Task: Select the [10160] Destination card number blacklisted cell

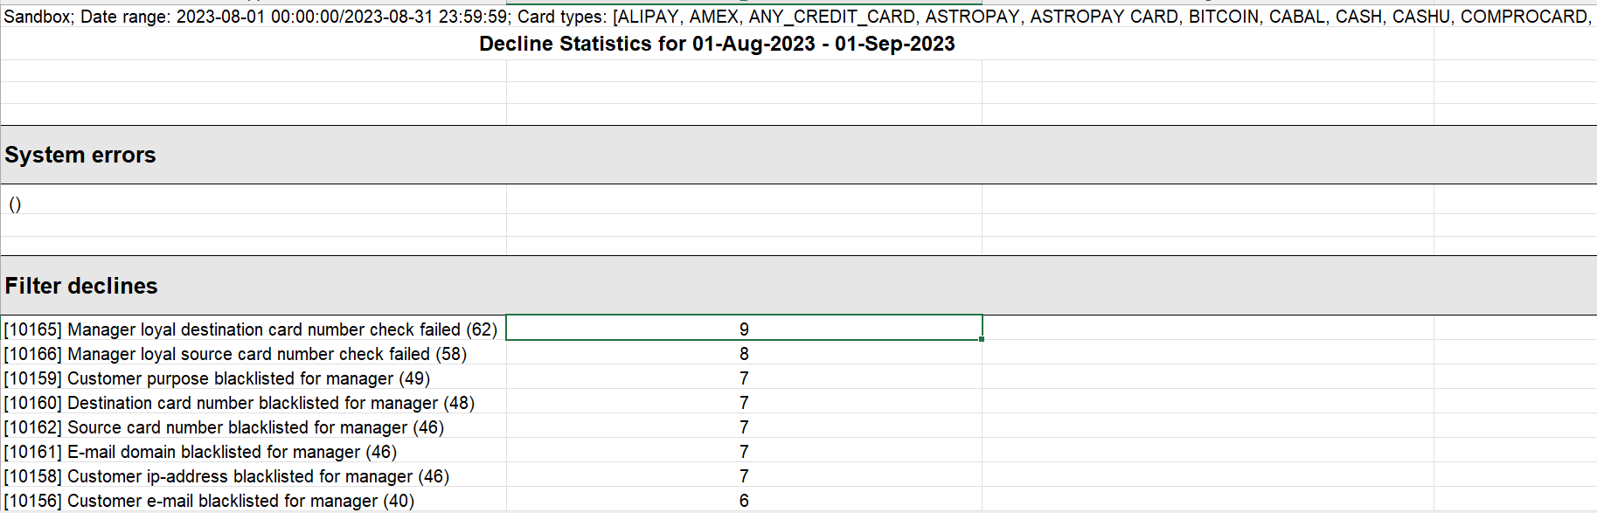Action: (x=240, y=403)
